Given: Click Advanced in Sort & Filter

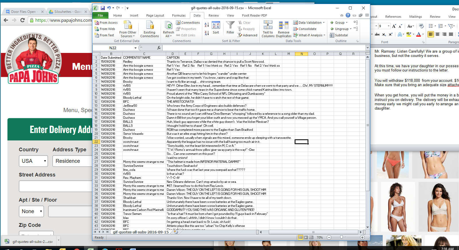Looking at the screenshot, I should (x=247, y=35).
